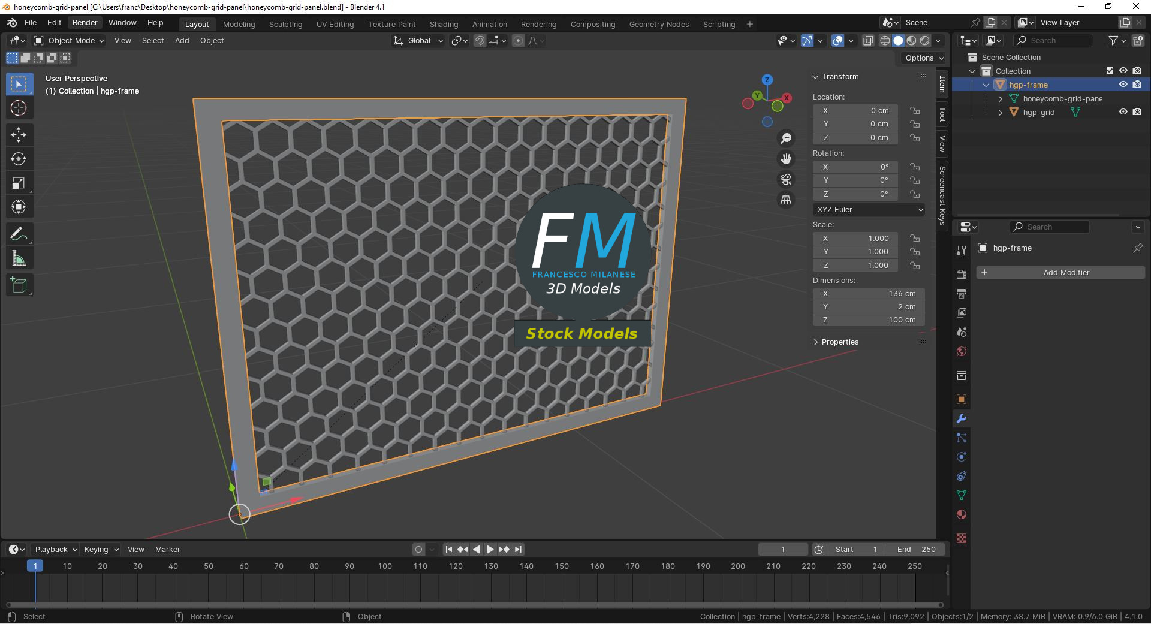This screenshot has width=1151, height=624.
Task: Pick the Rotate tool
Action: coord(19,159)
